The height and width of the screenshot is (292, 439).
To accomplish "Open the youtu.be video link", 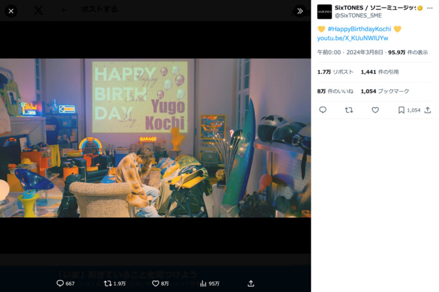I will tap(353, 38).
